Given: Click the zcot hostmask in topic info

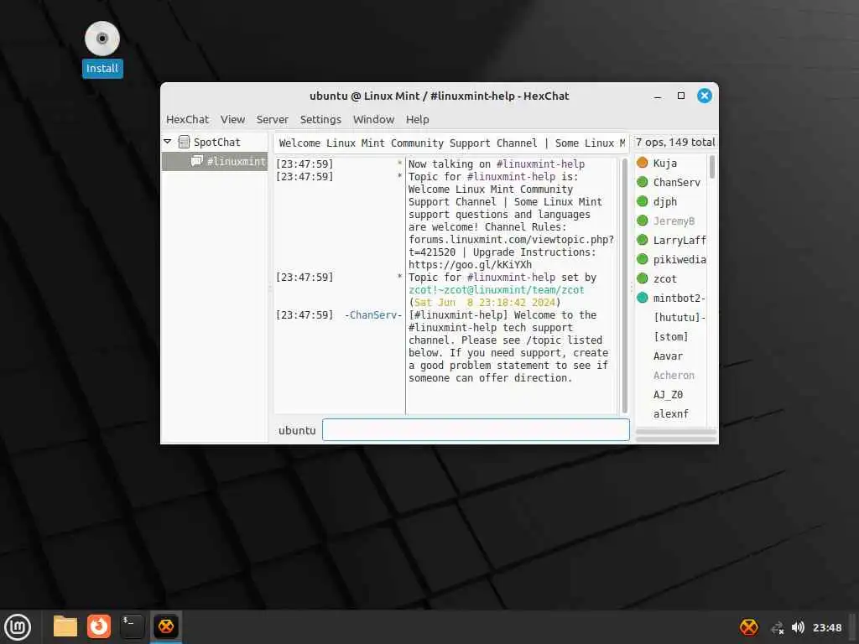Looking at the screenshot, I should pyautogui.click(x=497, y=289).
